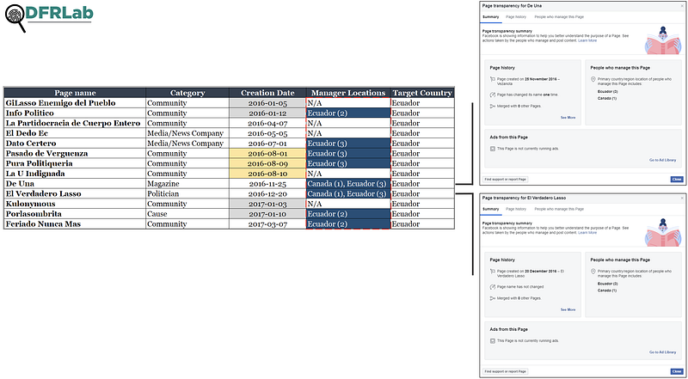
Task: Click See More in De Una page history
Action: (568, 118)
